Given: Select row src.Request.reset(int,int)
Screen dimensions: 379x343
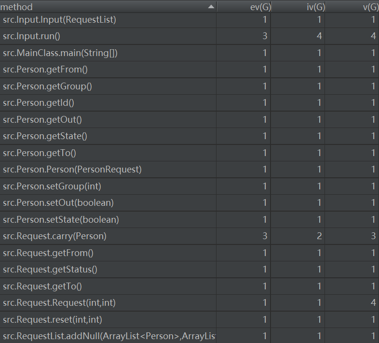Looking at the screenshot, I should click(x=189, y=319).
